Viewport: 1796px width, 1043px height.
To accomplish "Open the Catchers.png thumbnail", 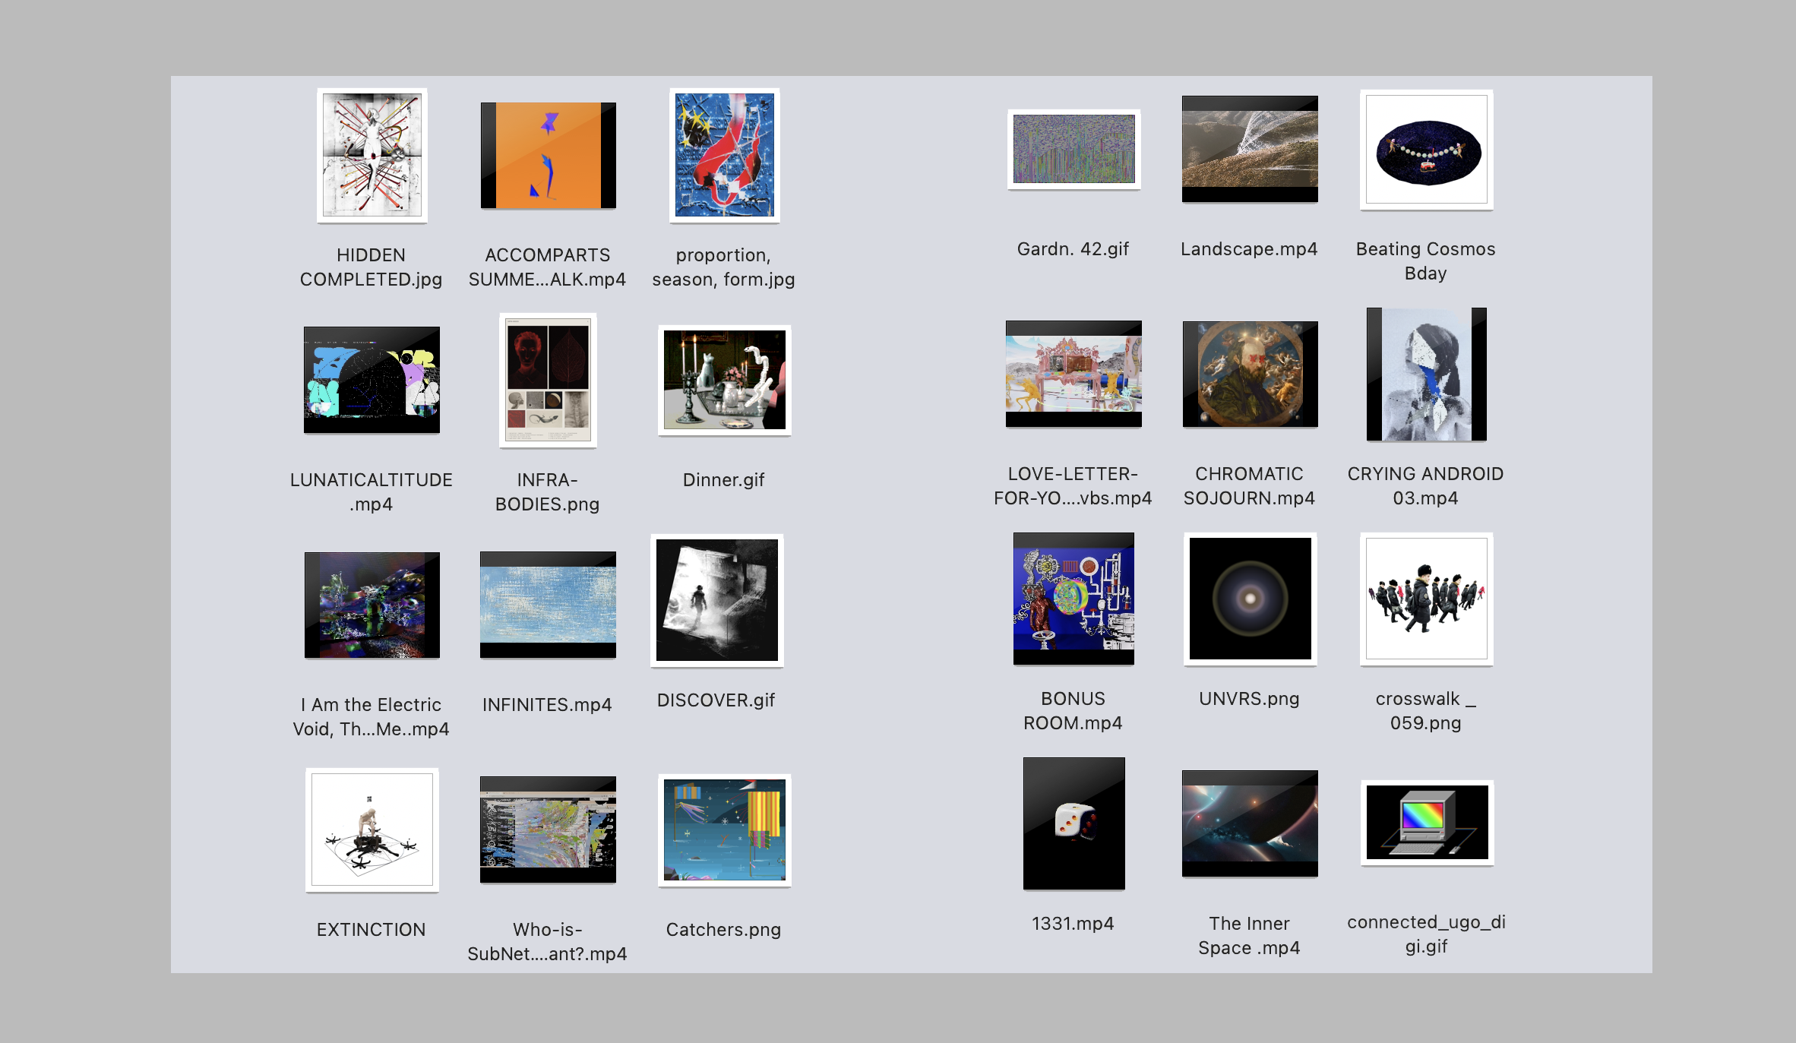I will [x=724, y=830].
